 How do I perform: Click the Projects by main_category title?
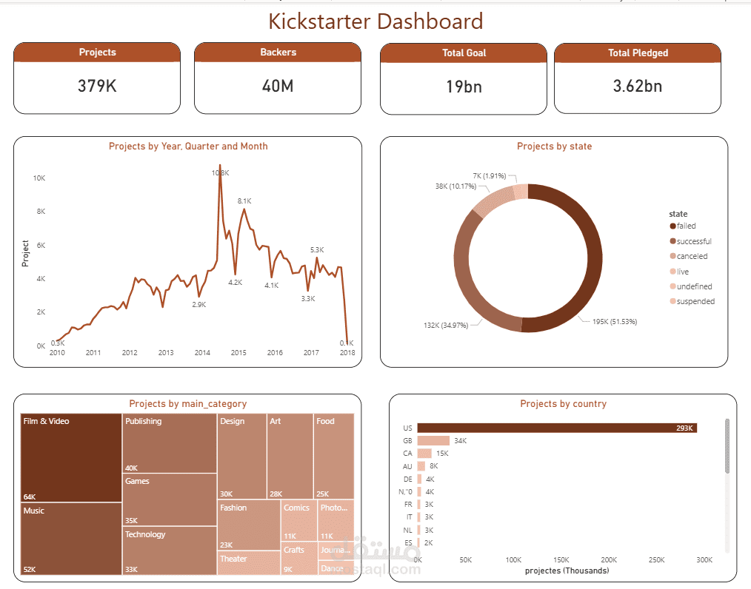click(188, 404)
